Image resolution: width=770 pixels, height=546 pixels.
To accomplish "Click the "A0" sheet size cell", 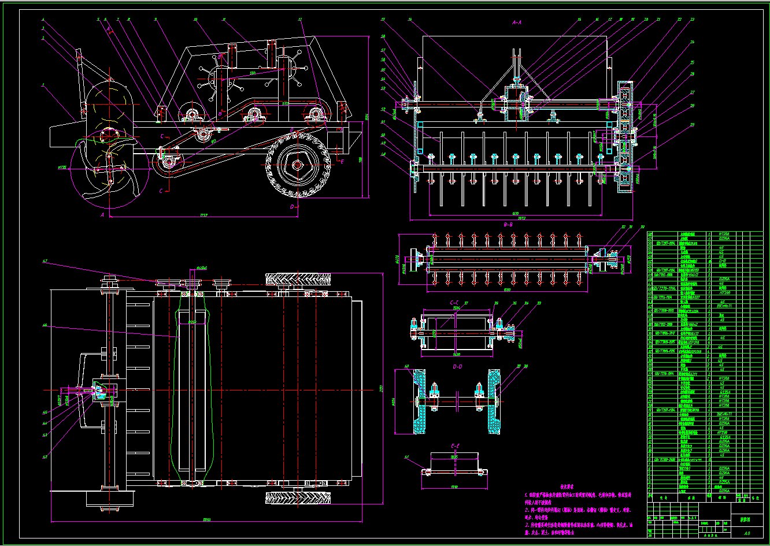I will 746,533.
